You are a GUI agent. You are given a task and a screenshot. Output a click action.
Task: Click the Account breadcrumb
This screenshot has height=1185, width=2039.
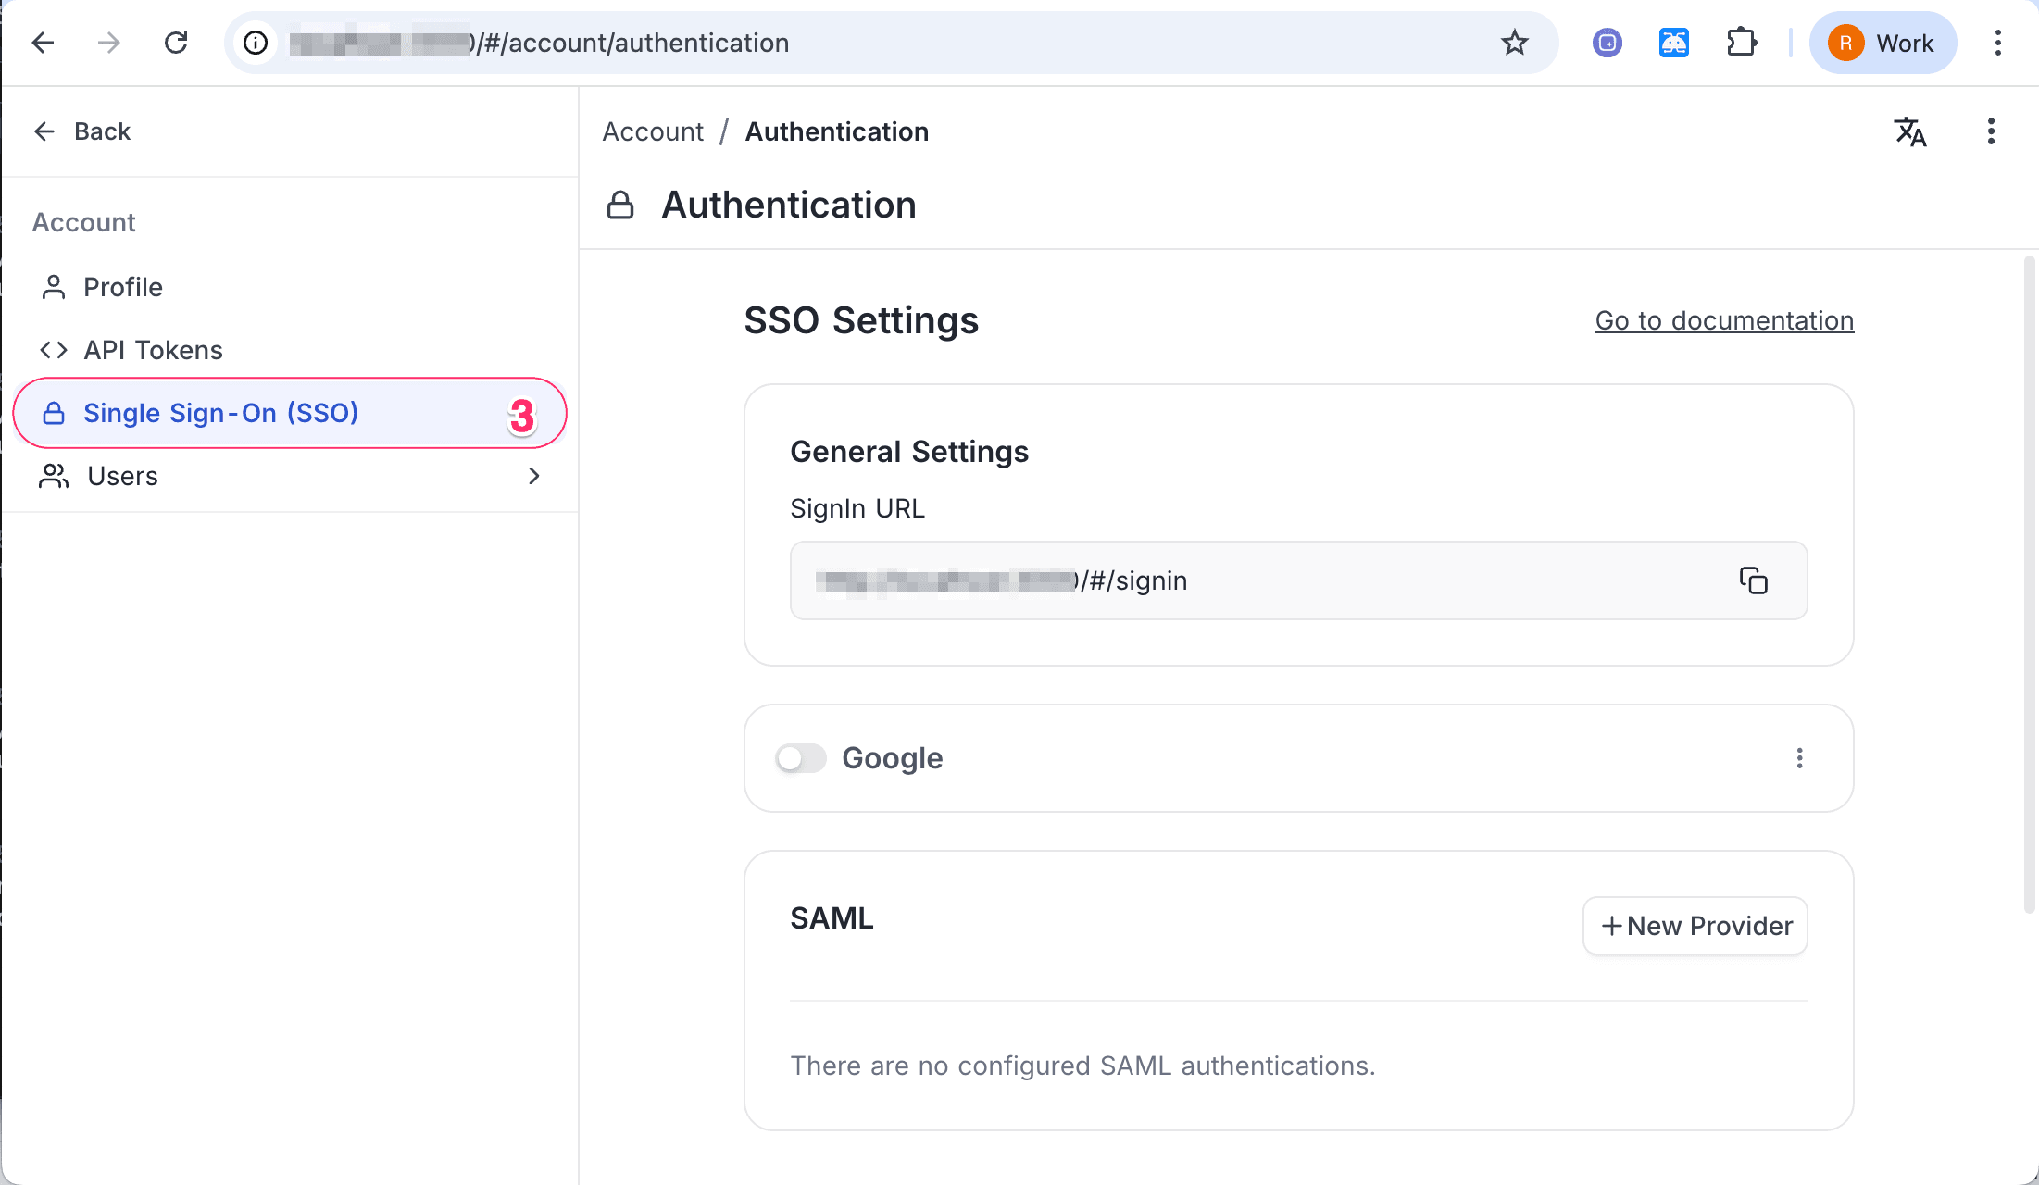tap(653, 131)
